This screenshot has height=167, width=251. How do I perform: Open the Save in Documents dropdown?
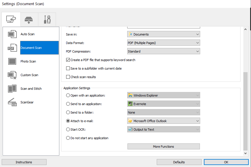tap(164, 34)
